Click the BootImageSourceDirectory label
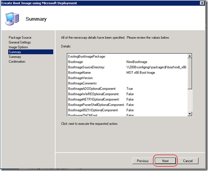The image size is (208, 171). point(87,67)
